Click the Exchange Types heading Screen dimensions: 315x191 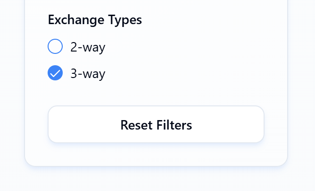[x=95, y=20]
